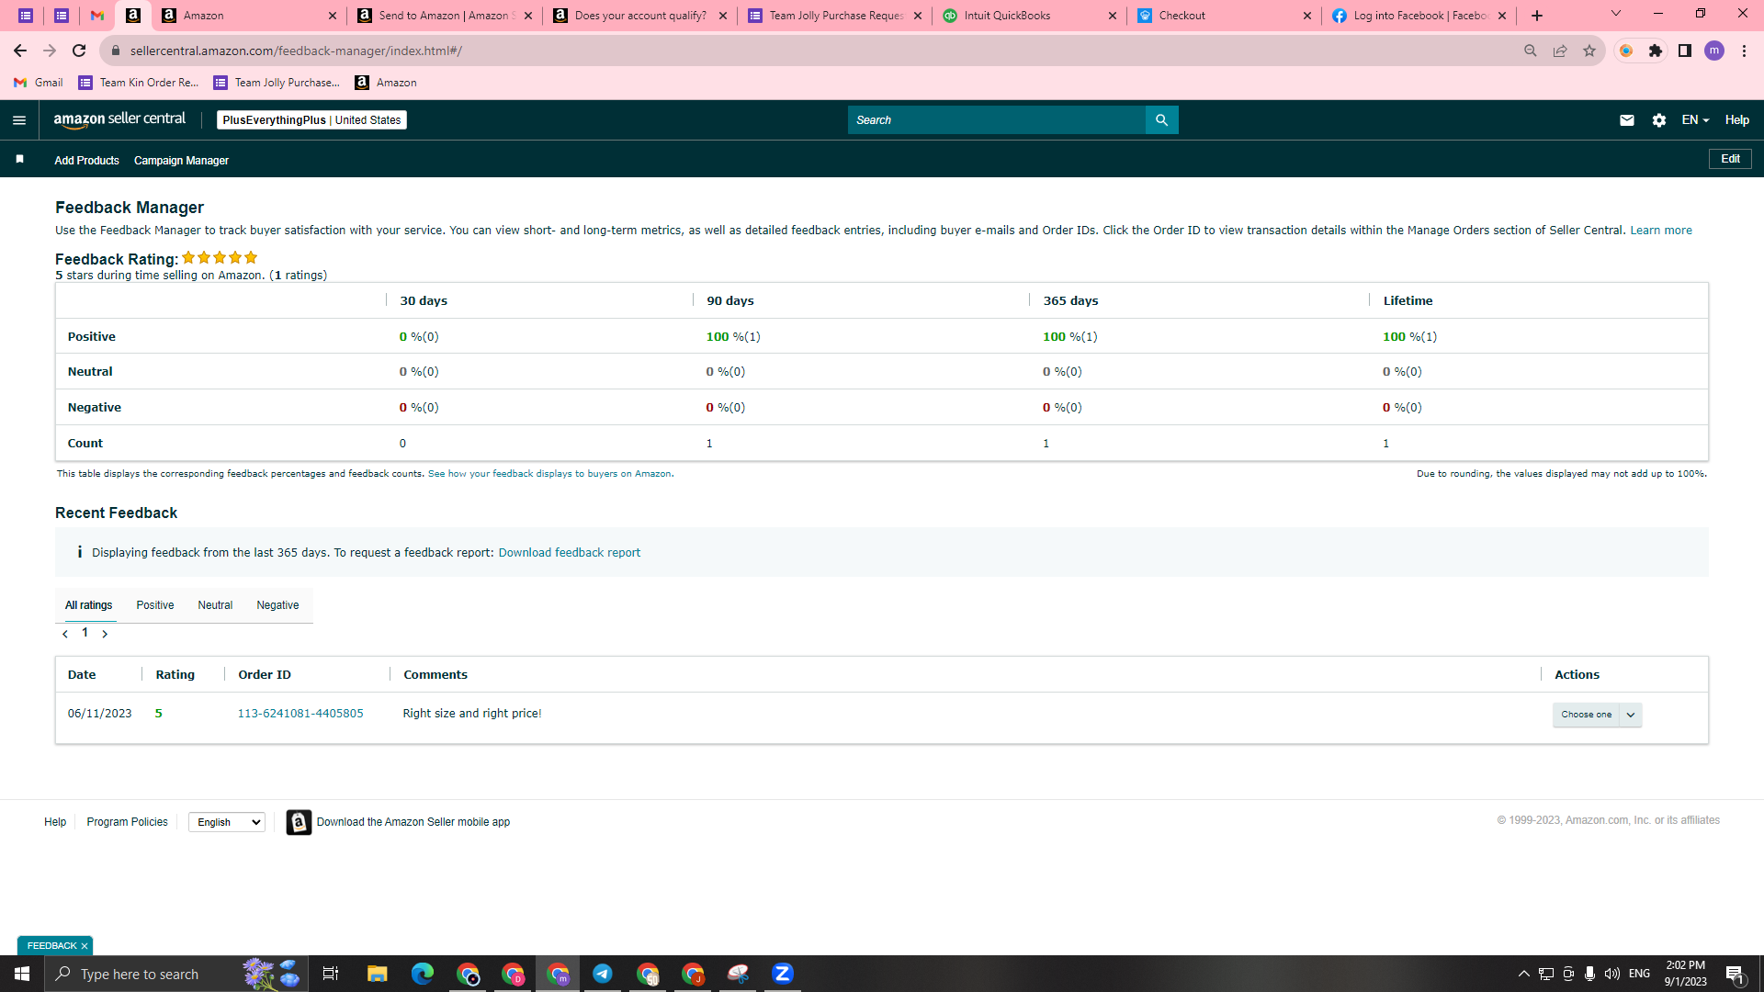Click Download feedback report link
The image size is (1764, 992).
point(570,553)
